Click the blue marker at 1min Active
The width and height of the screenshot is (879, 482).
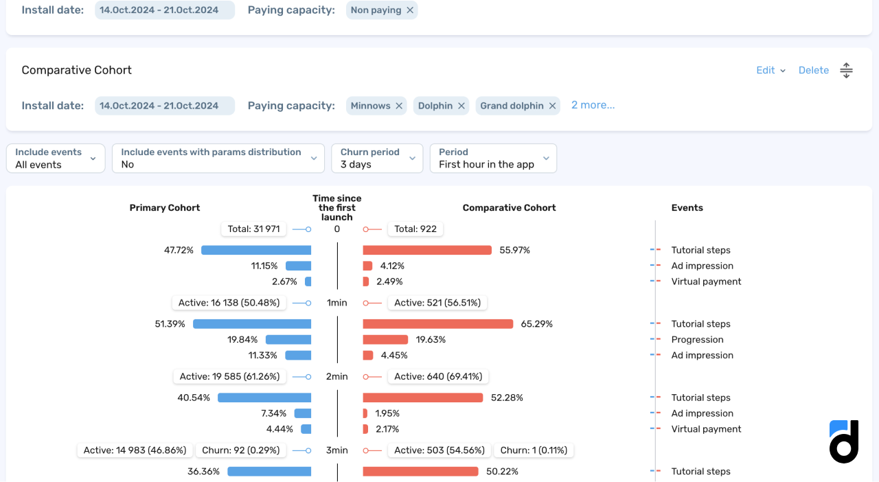(308, 303)
